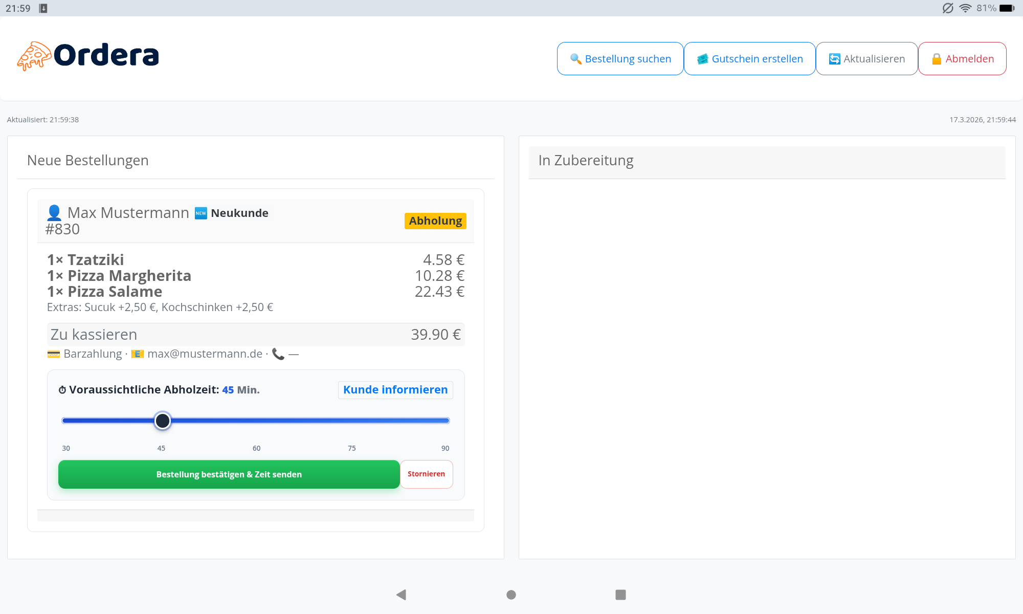The image size is (1023, 614).
Task: Click the NEW badge icon before Neukunde
Action: [201, 213]
